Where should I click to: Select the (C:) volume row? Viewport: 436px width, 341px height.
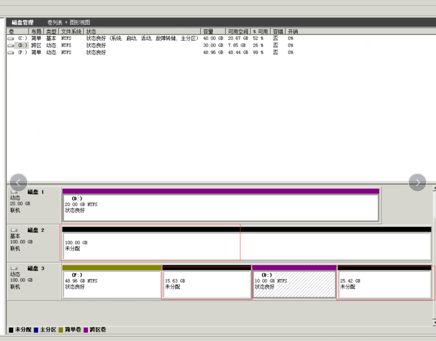150,38
